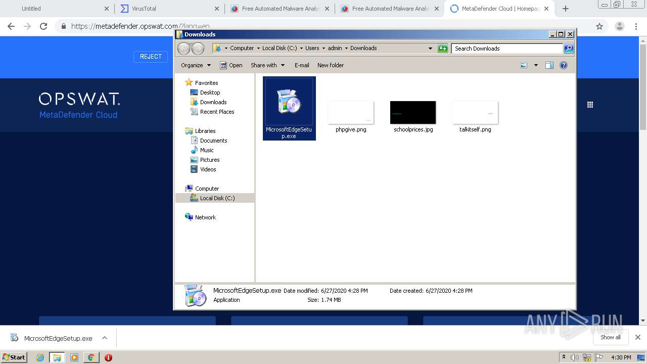Click the Explorer Back navigation arrow

pos(183,49)
